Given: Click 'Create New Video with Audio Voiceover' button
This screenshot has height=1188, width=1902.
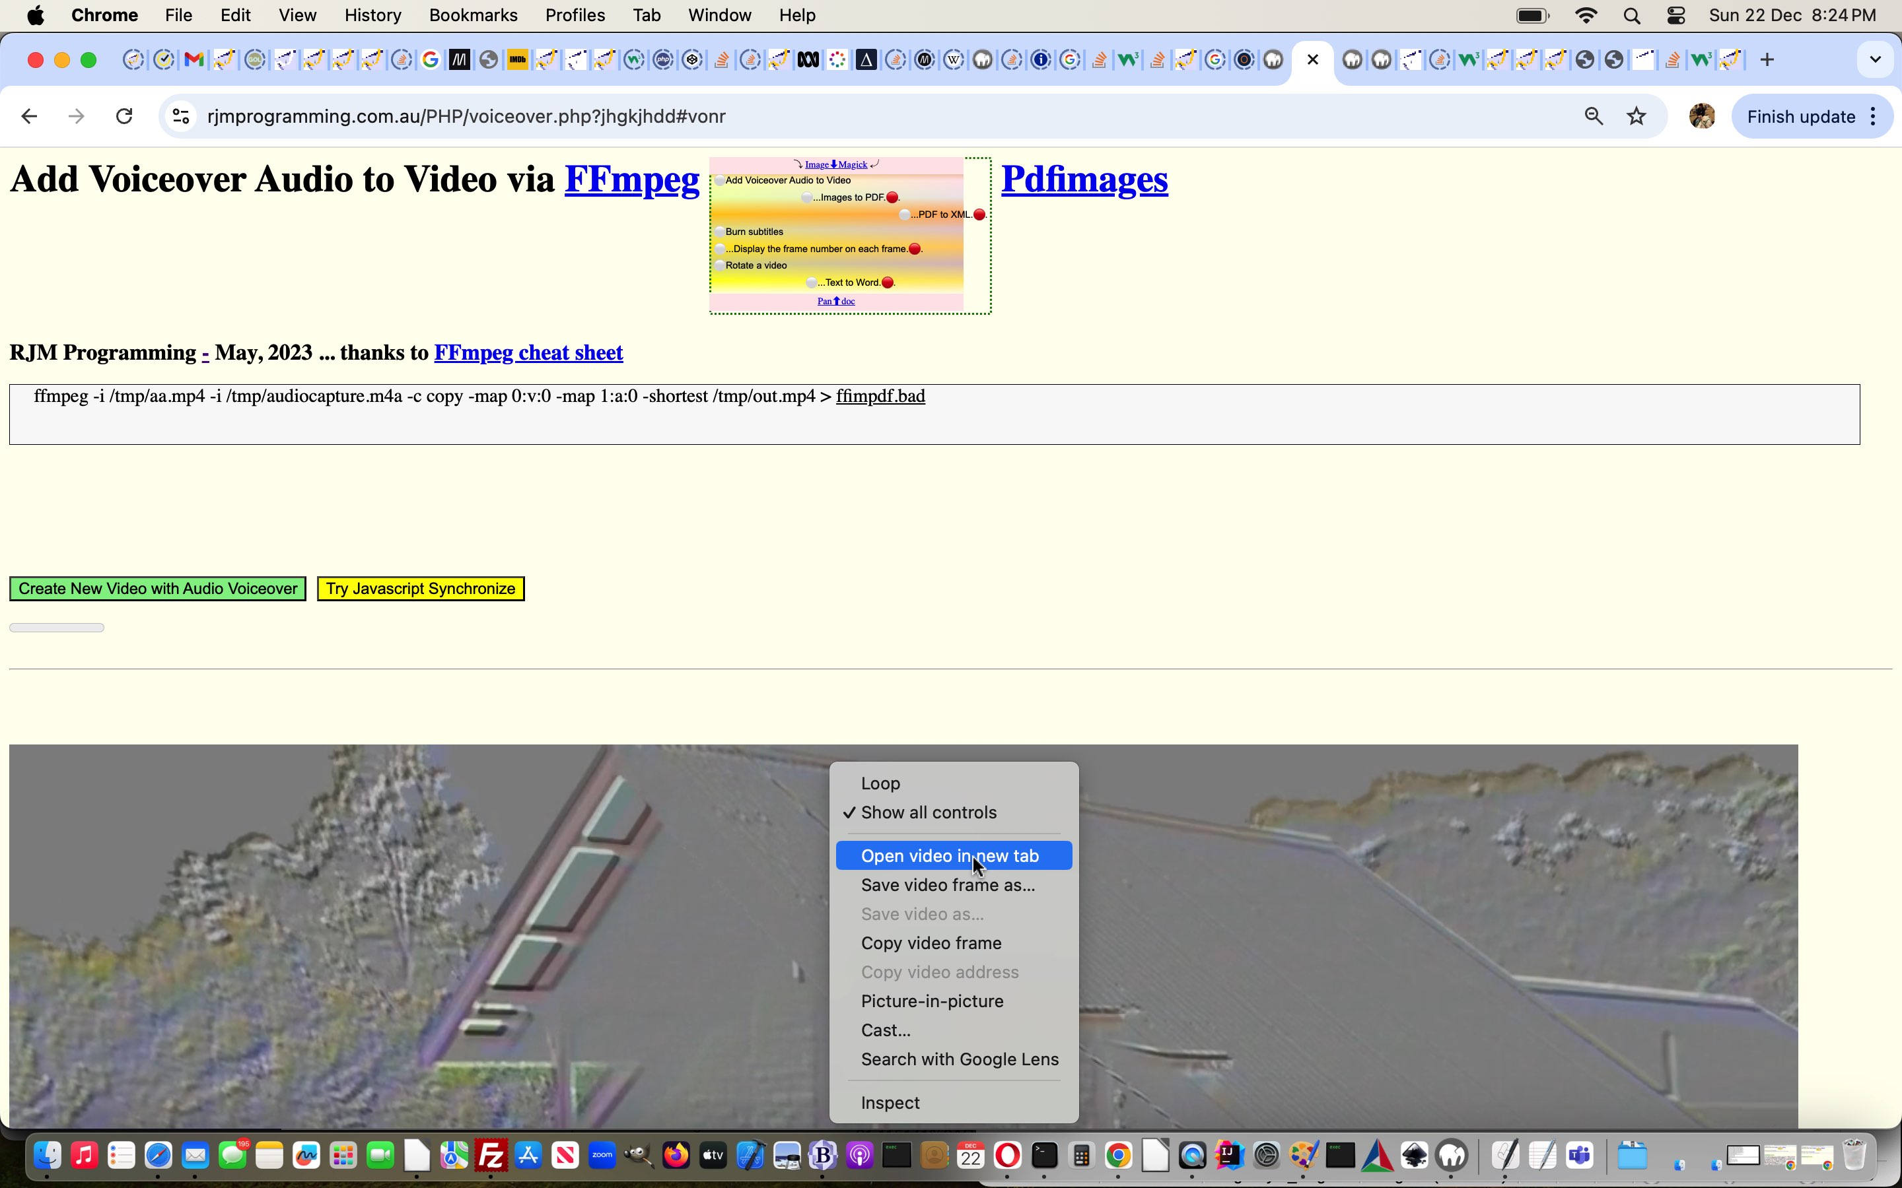Looking at the screenshot, I should [157, 589].
